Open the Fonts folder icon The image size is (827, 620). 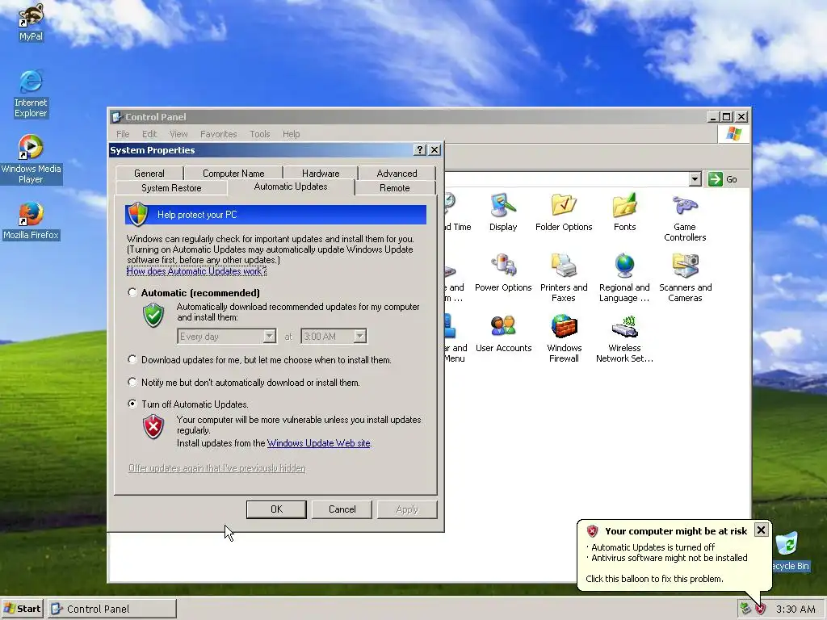point(624,212)
